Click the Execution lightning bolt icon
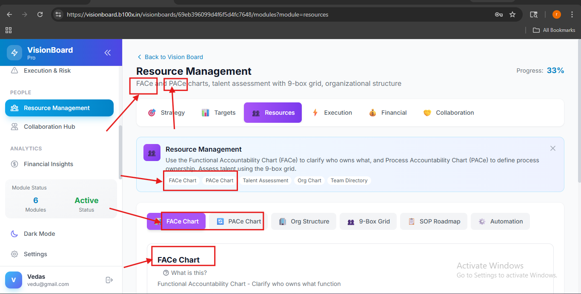The image size is (581, 294). pyautogui.click(x=315, y=113)
